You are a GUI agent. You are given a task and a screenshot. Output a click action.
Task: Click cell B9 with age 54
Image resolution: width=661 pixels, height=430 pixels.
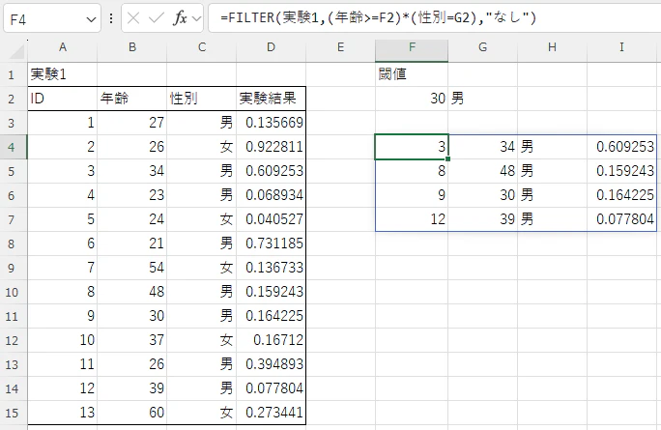tap(132, 268)
